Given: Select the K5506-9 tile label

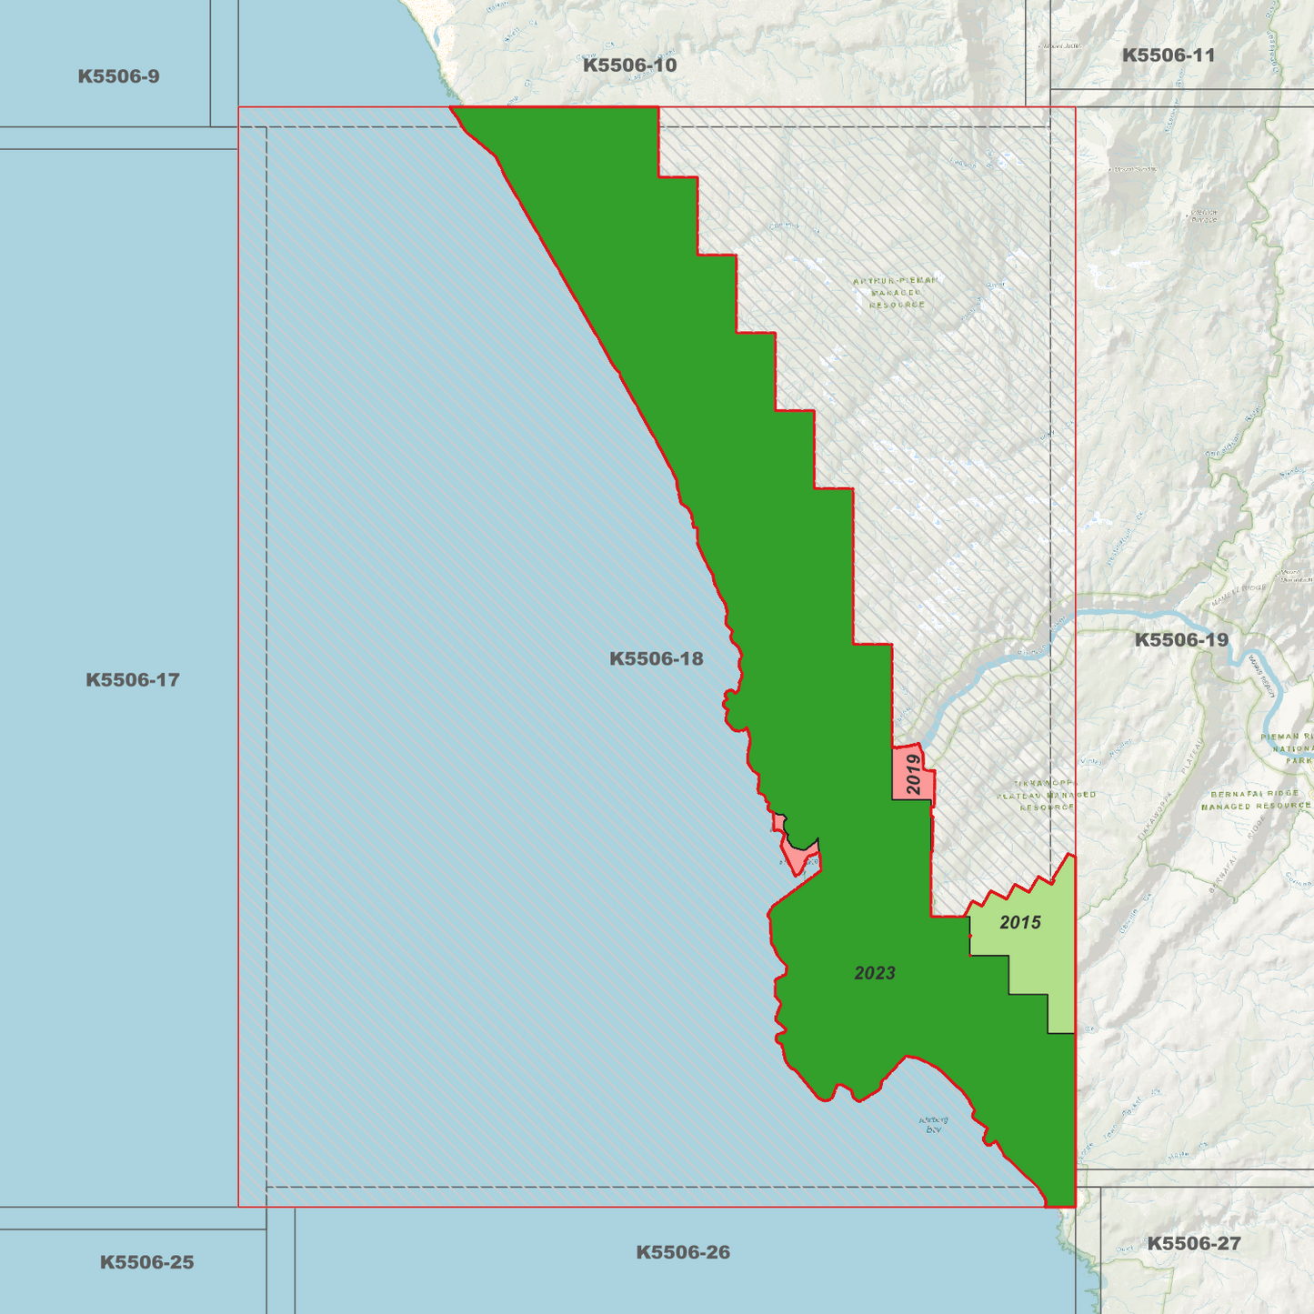Looking at the screenshot, I should pos(118,76).
